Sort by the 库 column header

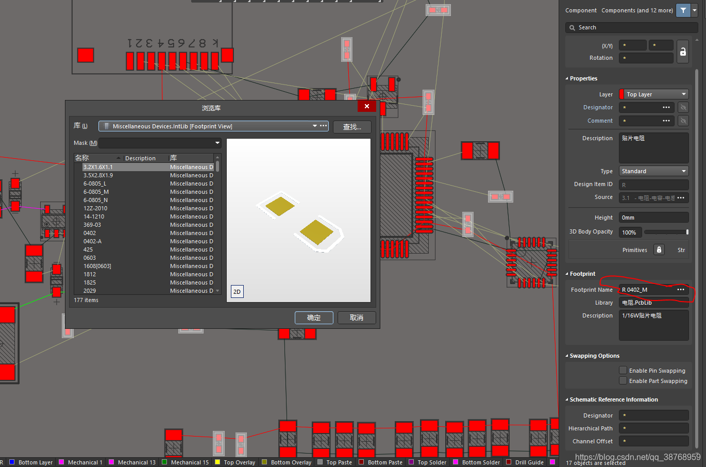pyautogui.click(x=191, y=158)
